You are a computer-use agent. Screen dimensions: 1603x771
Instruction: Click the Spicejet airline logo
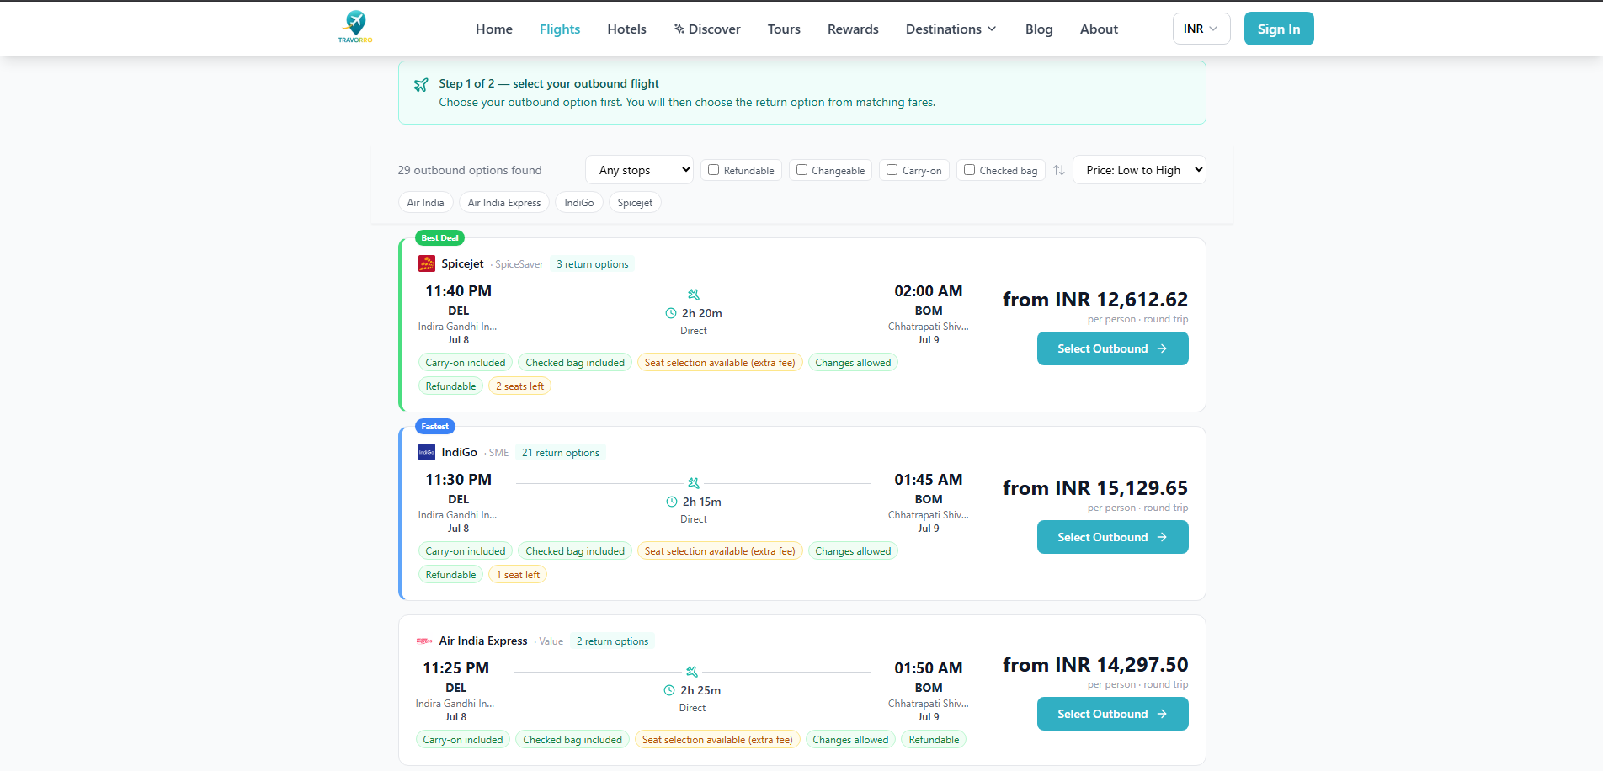click(x=427, y=263)
